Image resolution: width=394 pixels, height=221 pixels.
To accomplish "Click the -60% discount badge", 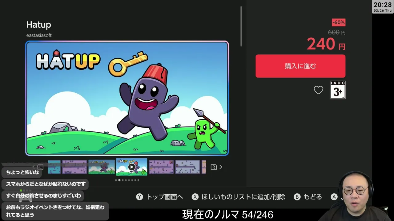I will coord(339,22).
